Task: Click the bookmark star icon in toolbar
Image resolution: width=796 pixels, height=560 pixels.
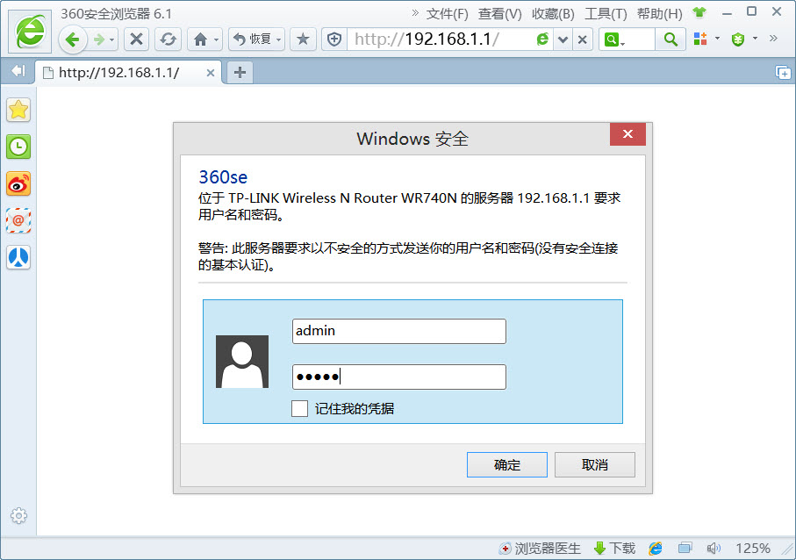Action: (303, 39)
